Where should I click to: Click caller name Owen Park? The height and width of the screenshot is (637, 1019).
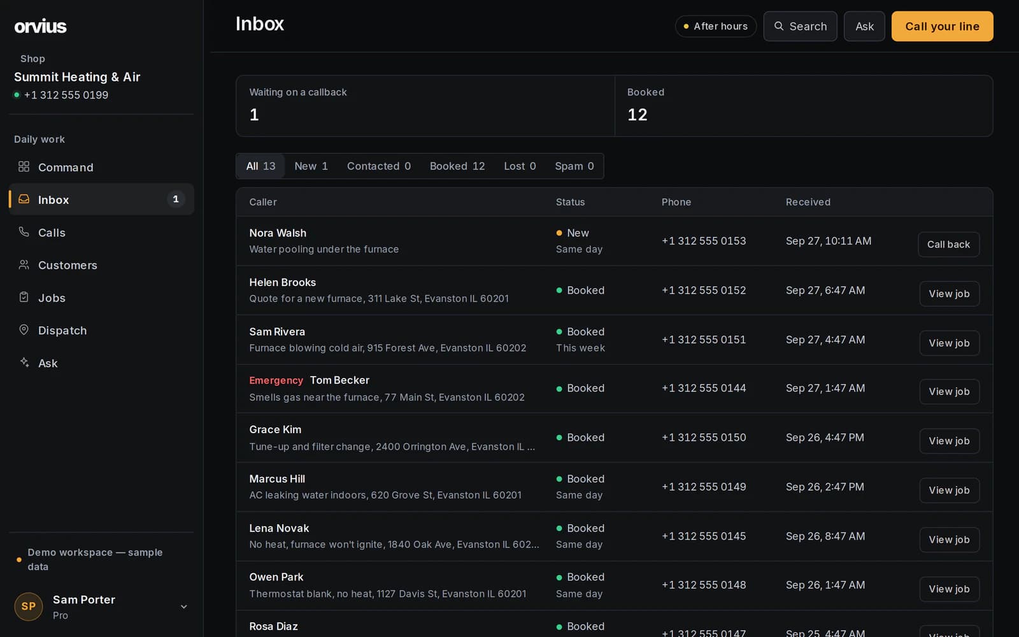coord(276,577)
